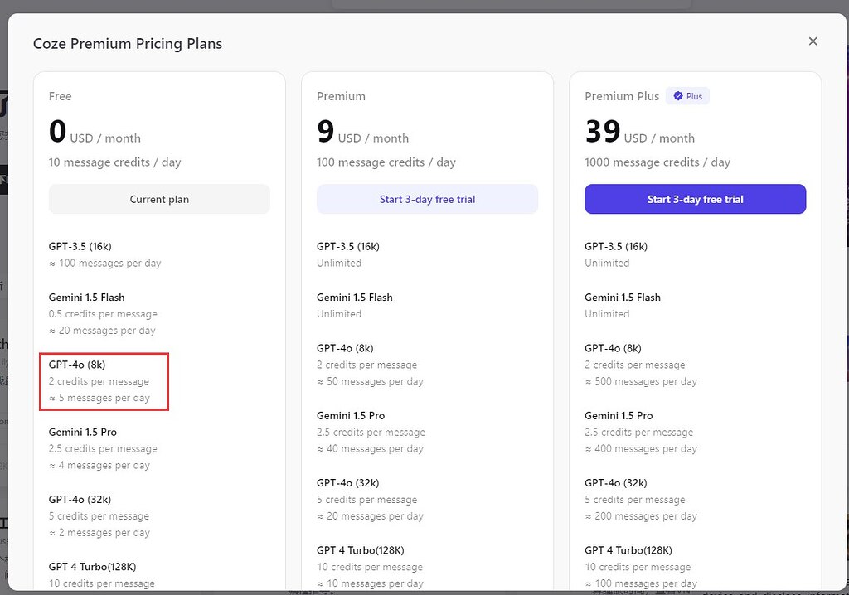Click "GPT-4o (32k)" in the 9 USD Premium plan

348,483
